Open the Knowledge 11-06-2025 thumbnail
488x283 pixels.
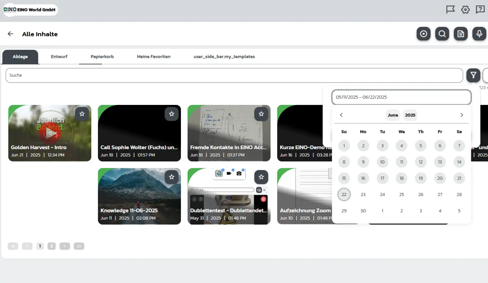coord(139,196)
